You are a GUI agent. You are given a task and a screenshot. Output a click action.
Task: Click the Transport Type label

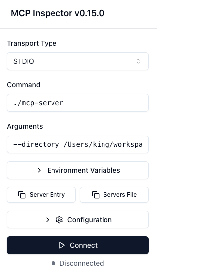click(x=32, y=43)
